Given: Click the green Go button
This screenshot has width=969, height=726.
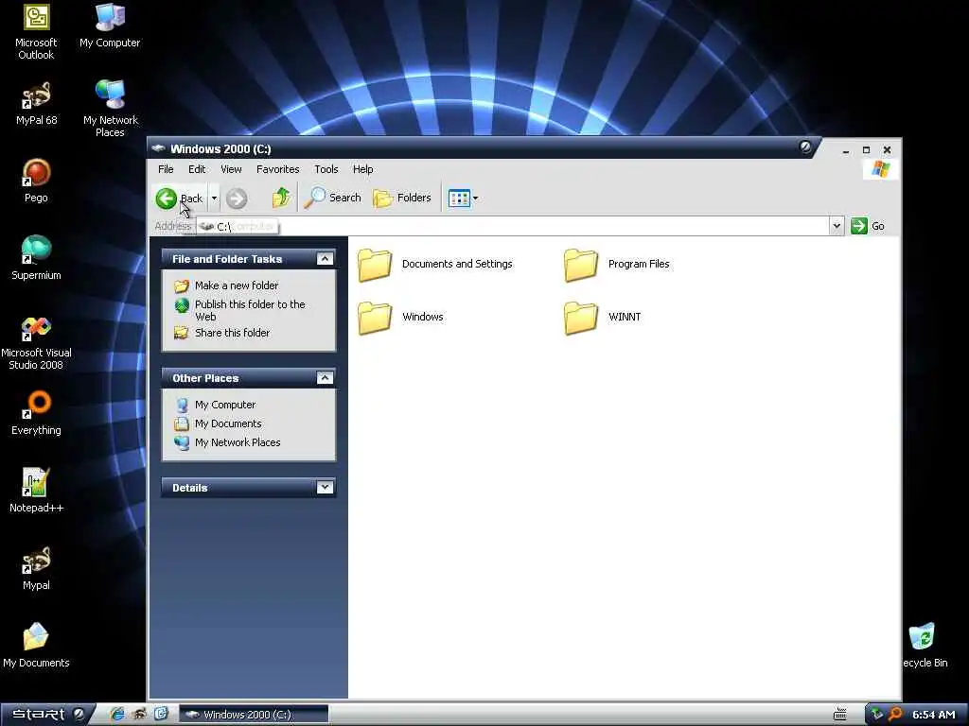Looking at the screenshot, I should pyautogui.click(x=868, y=226).
